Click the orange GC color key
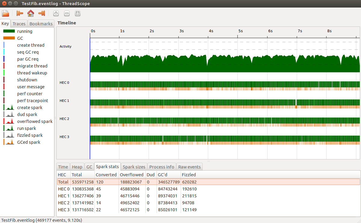The width and height of the screenshot is (361, 223). pyautogui.click(x=9, y=38)
